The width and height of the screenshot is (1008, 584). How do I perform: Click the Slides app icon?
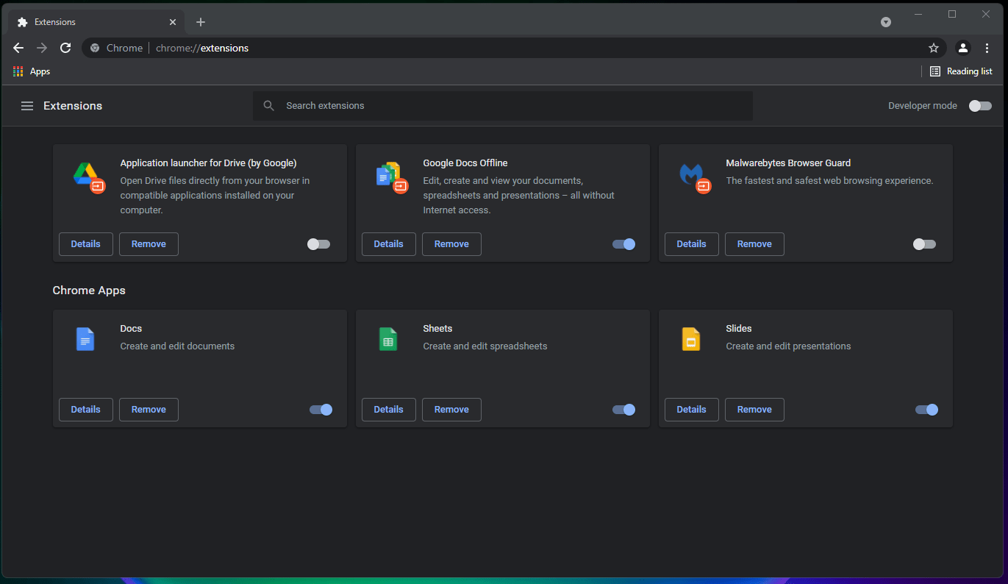pos(690,339)
